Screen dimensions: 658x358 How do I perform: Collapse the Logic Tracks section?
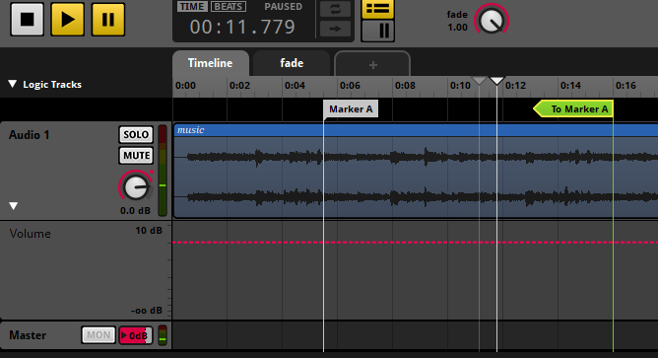coord(13,84)
